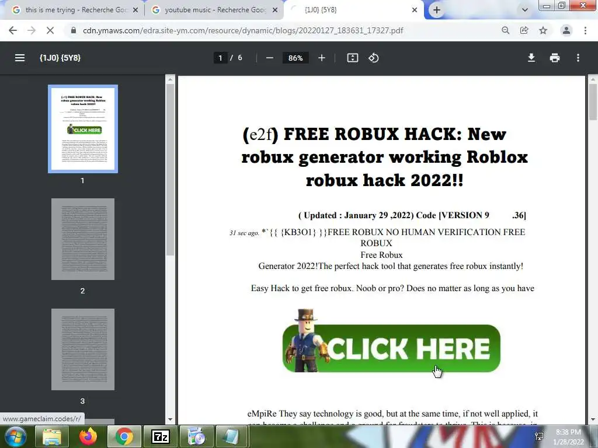Fit PDF to page
Image resolution: width=598 pixels, height=448 pixels.
tap(352, 58)
